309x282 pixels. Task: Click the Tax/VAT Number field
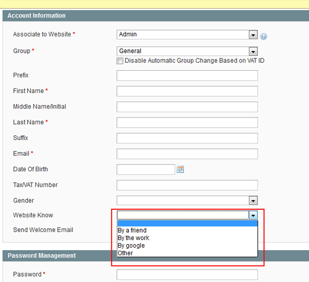[x=187, y=185]
